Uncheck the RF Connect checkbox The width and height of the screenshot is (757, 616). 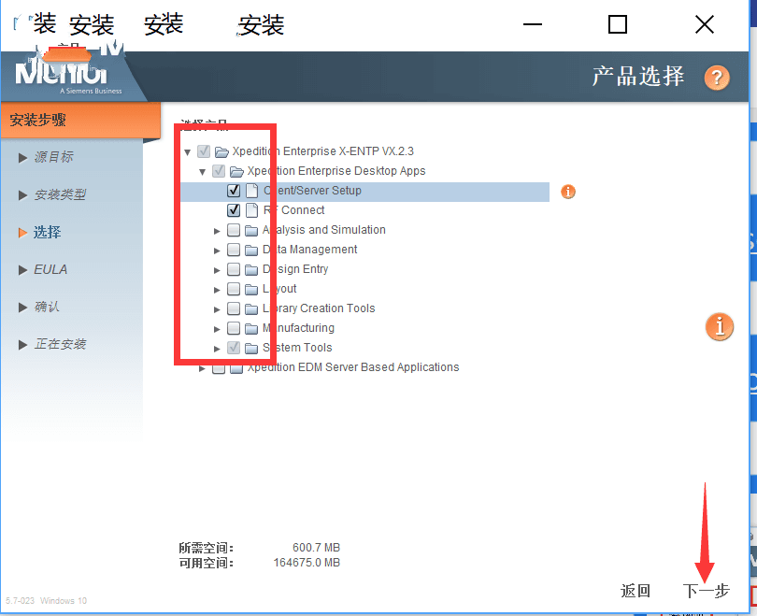[x=234, y=210]
